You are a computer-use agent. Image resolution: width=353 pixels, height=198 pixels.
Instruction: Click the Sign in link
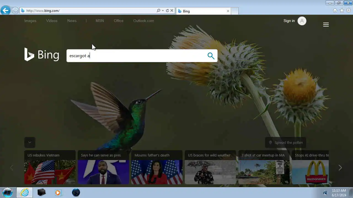289,21
